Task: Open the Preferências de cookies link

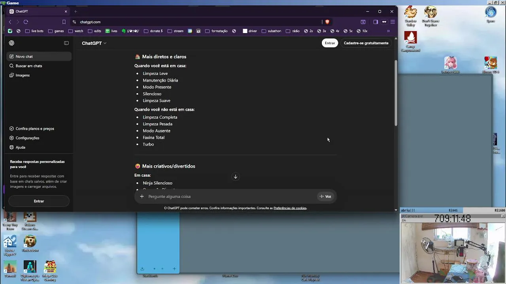Action: click(290, 208)
